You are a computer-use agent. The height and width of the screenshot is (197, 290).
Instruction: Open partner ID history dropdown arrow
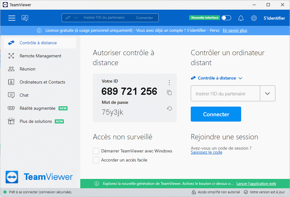pyautogui.click(x=267, y=94)
